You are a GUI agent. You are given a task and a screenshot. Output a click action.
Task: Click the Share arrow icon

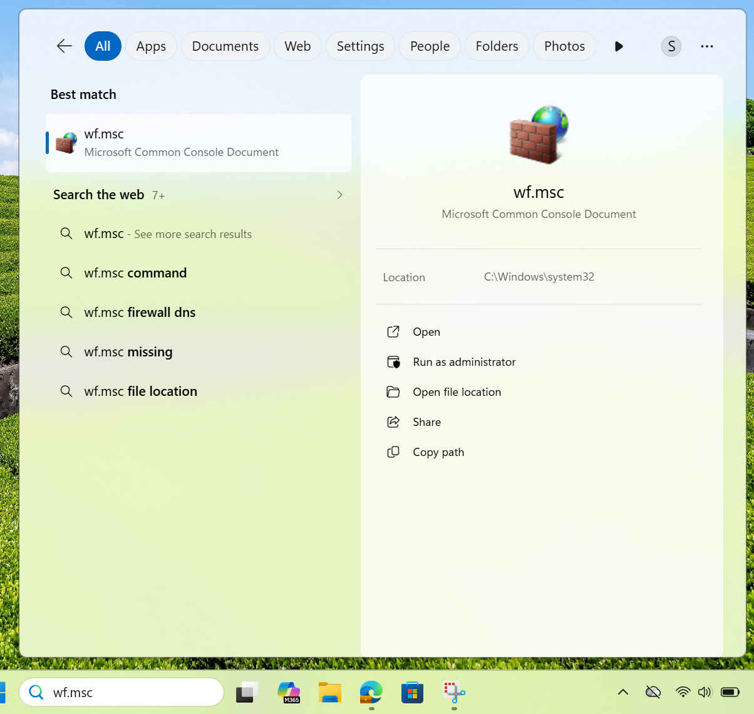tap(393, 422)
